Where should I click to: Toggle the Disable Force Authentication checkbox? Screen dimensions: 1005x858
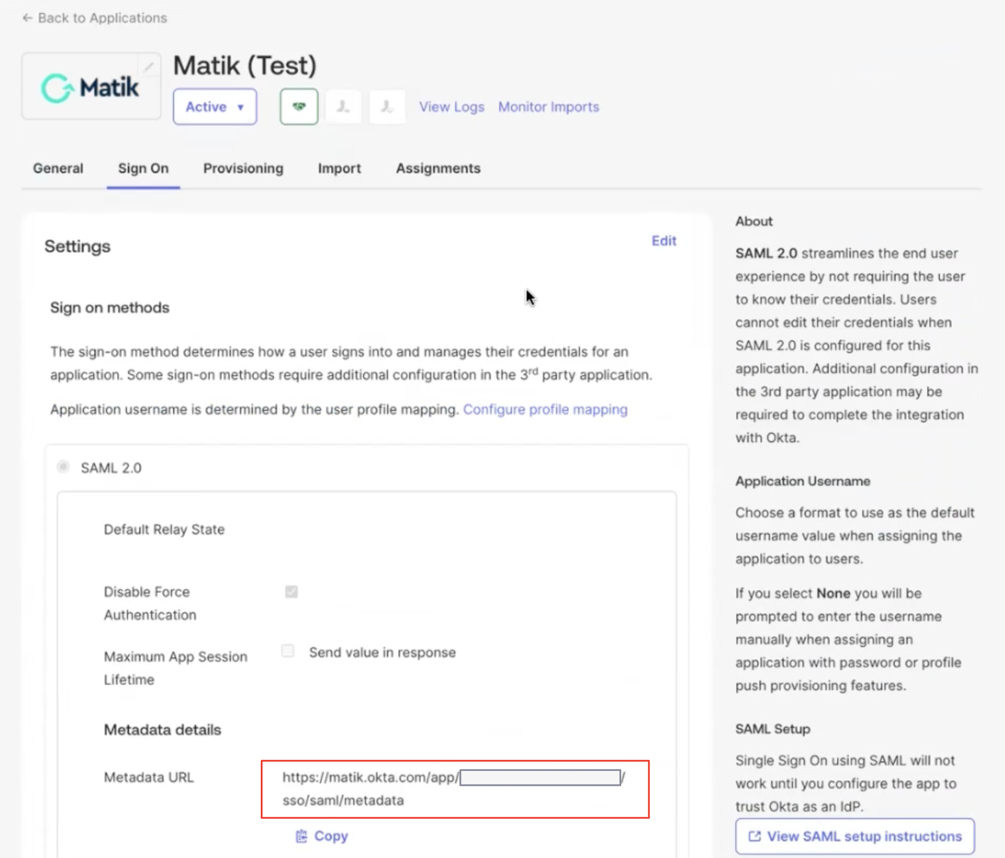point(291,592)
